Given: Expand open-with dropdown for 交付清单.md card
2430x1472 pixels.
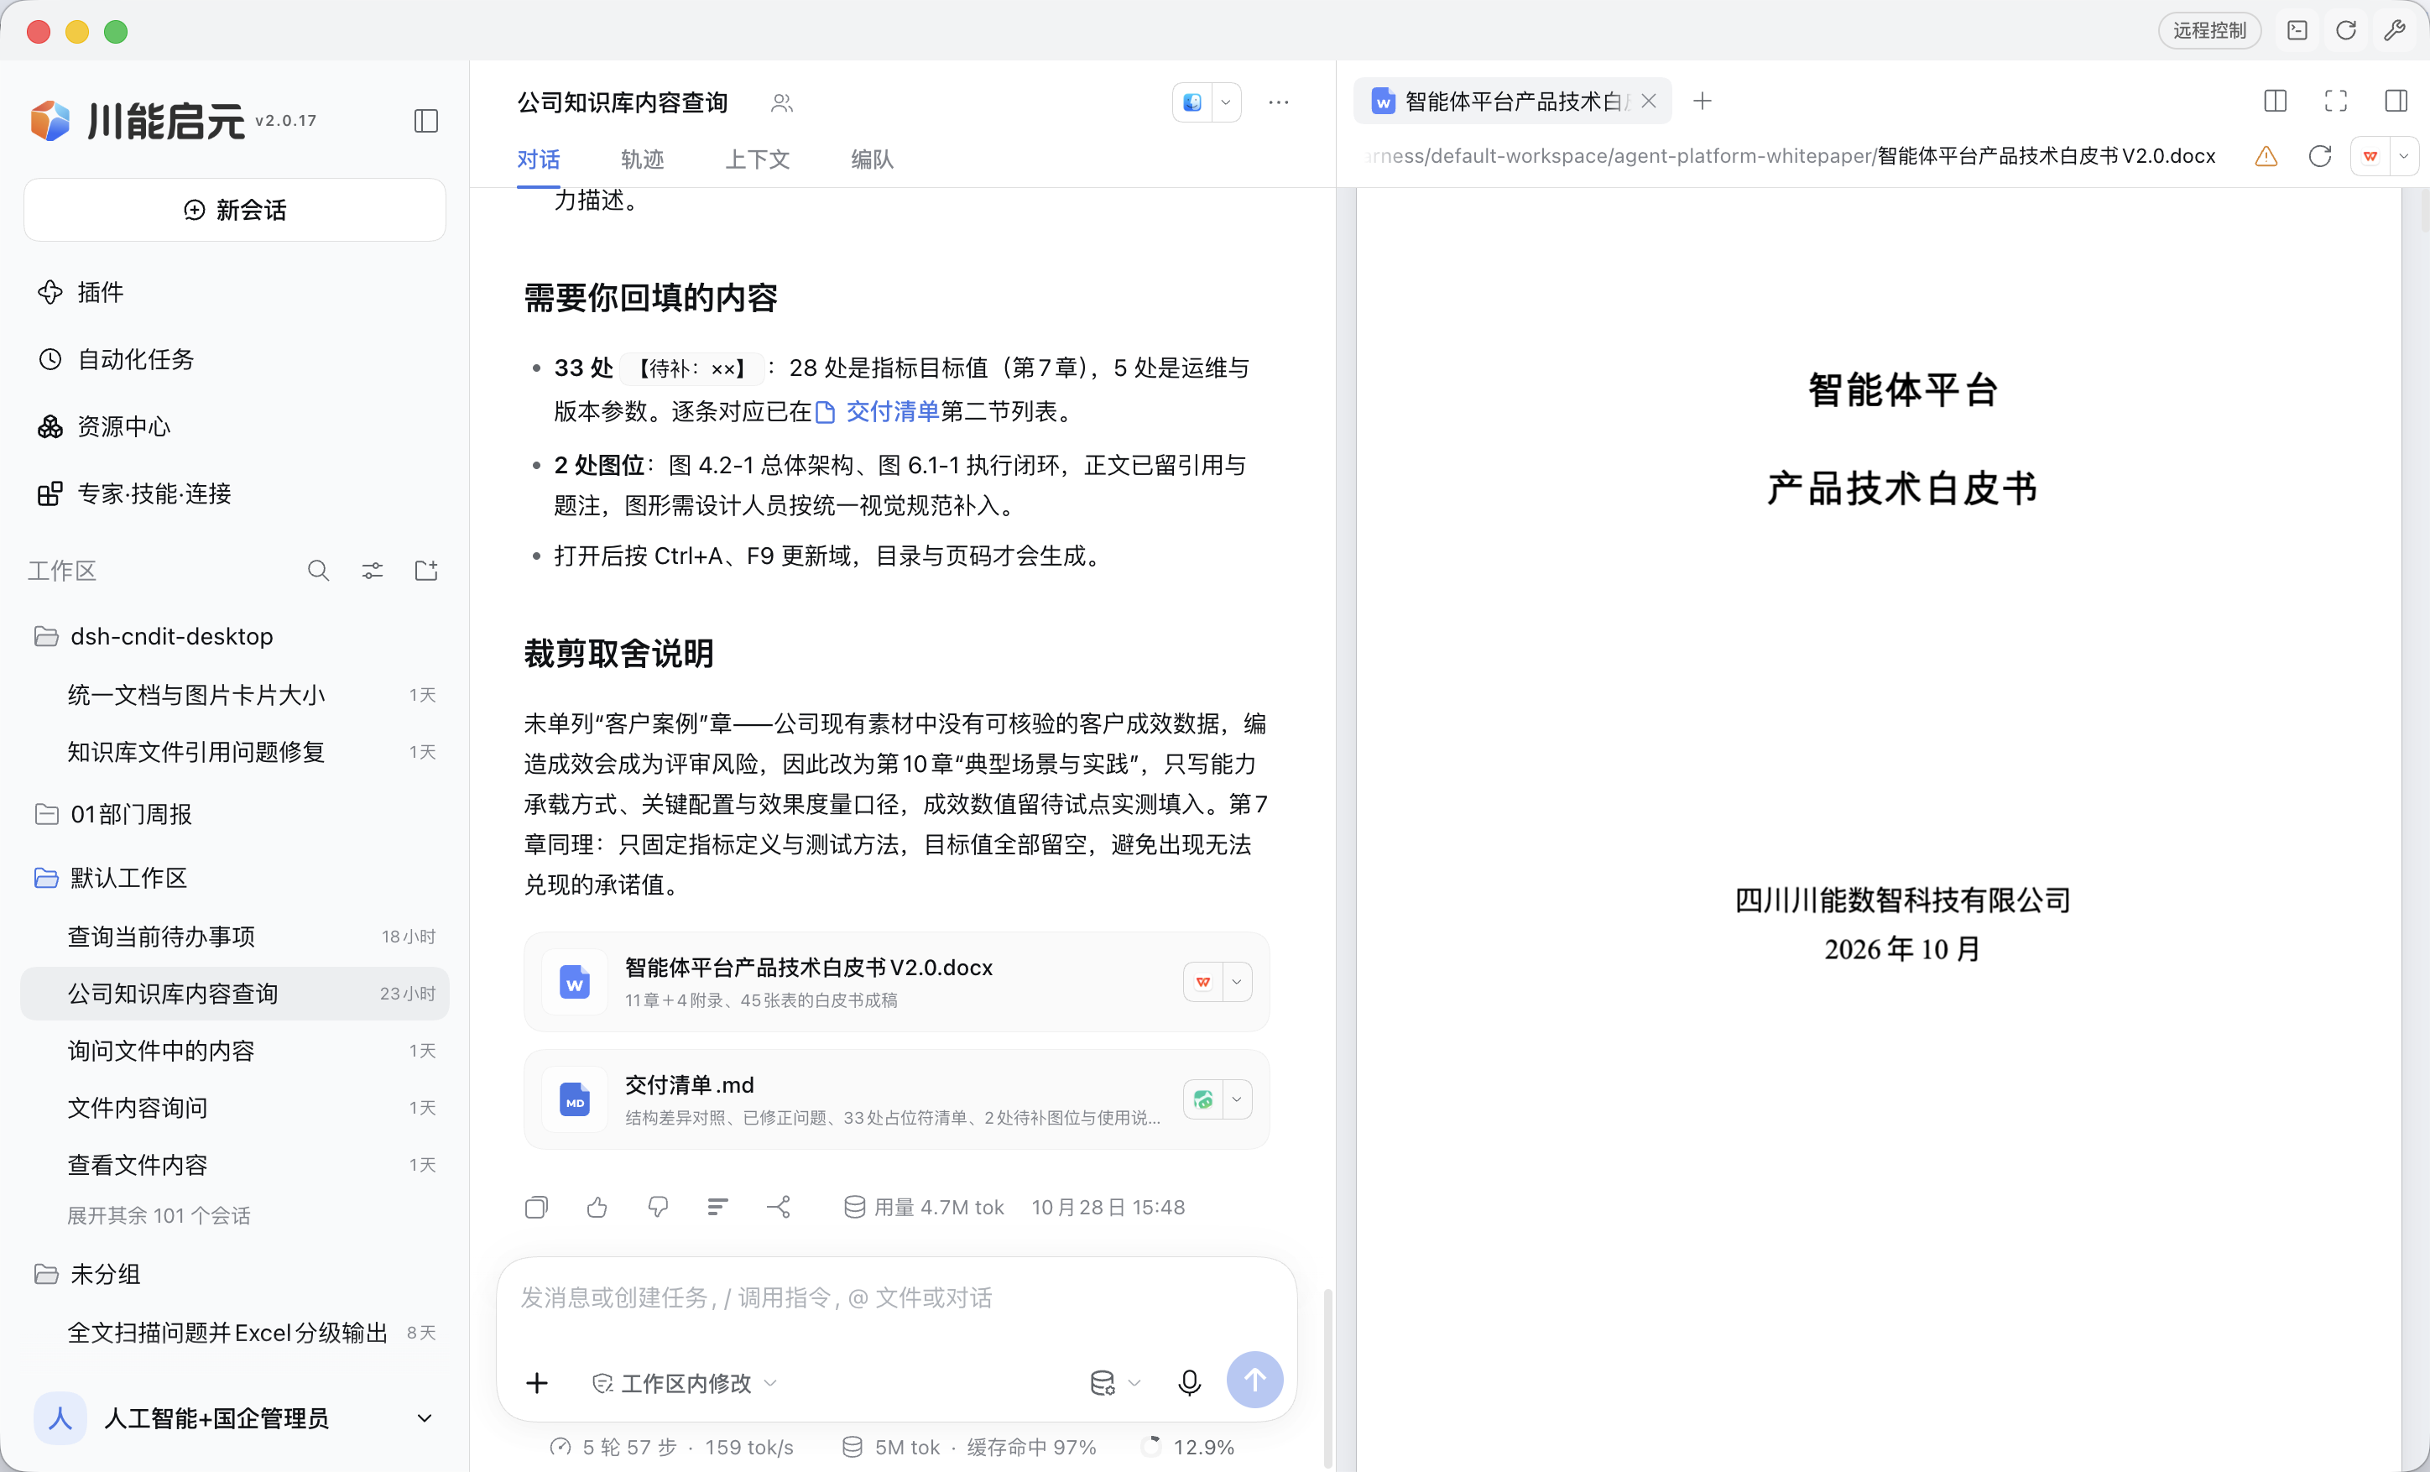Looking at the screenshot, I should (1237, 1099).
